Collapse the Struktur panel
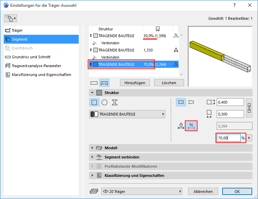The width and height of the screenshot is (258, 199). [x=92, y=93]
